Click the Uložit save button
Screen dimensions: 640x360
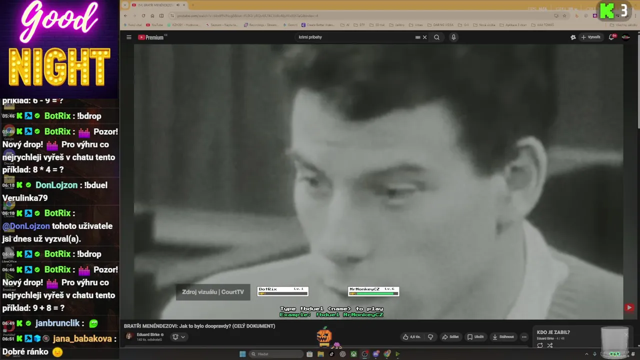click(475, 337)
